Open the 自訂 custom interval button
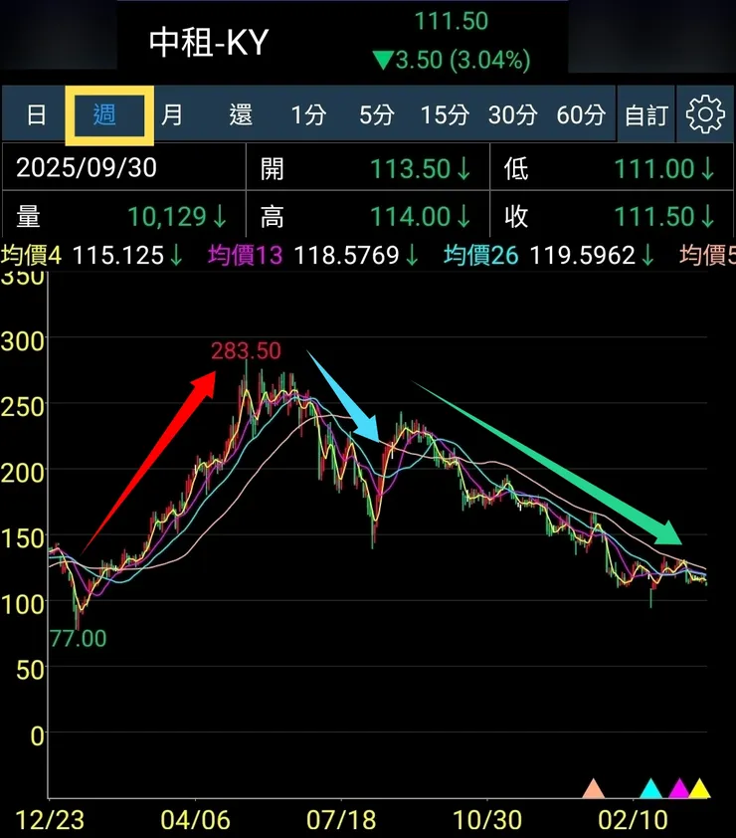 tap(646, 114)
